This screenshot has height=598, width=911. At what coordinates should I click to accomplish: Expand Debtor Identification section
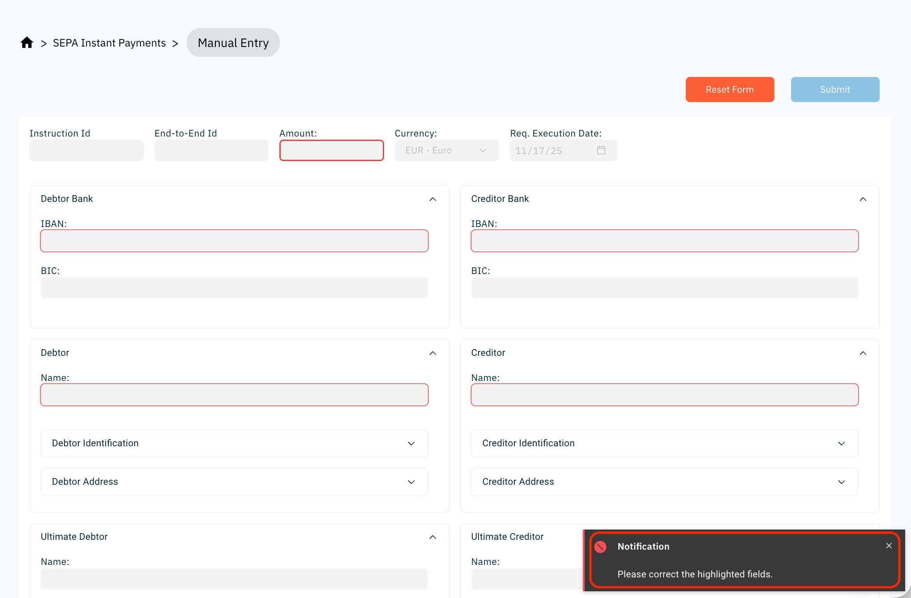411,444
